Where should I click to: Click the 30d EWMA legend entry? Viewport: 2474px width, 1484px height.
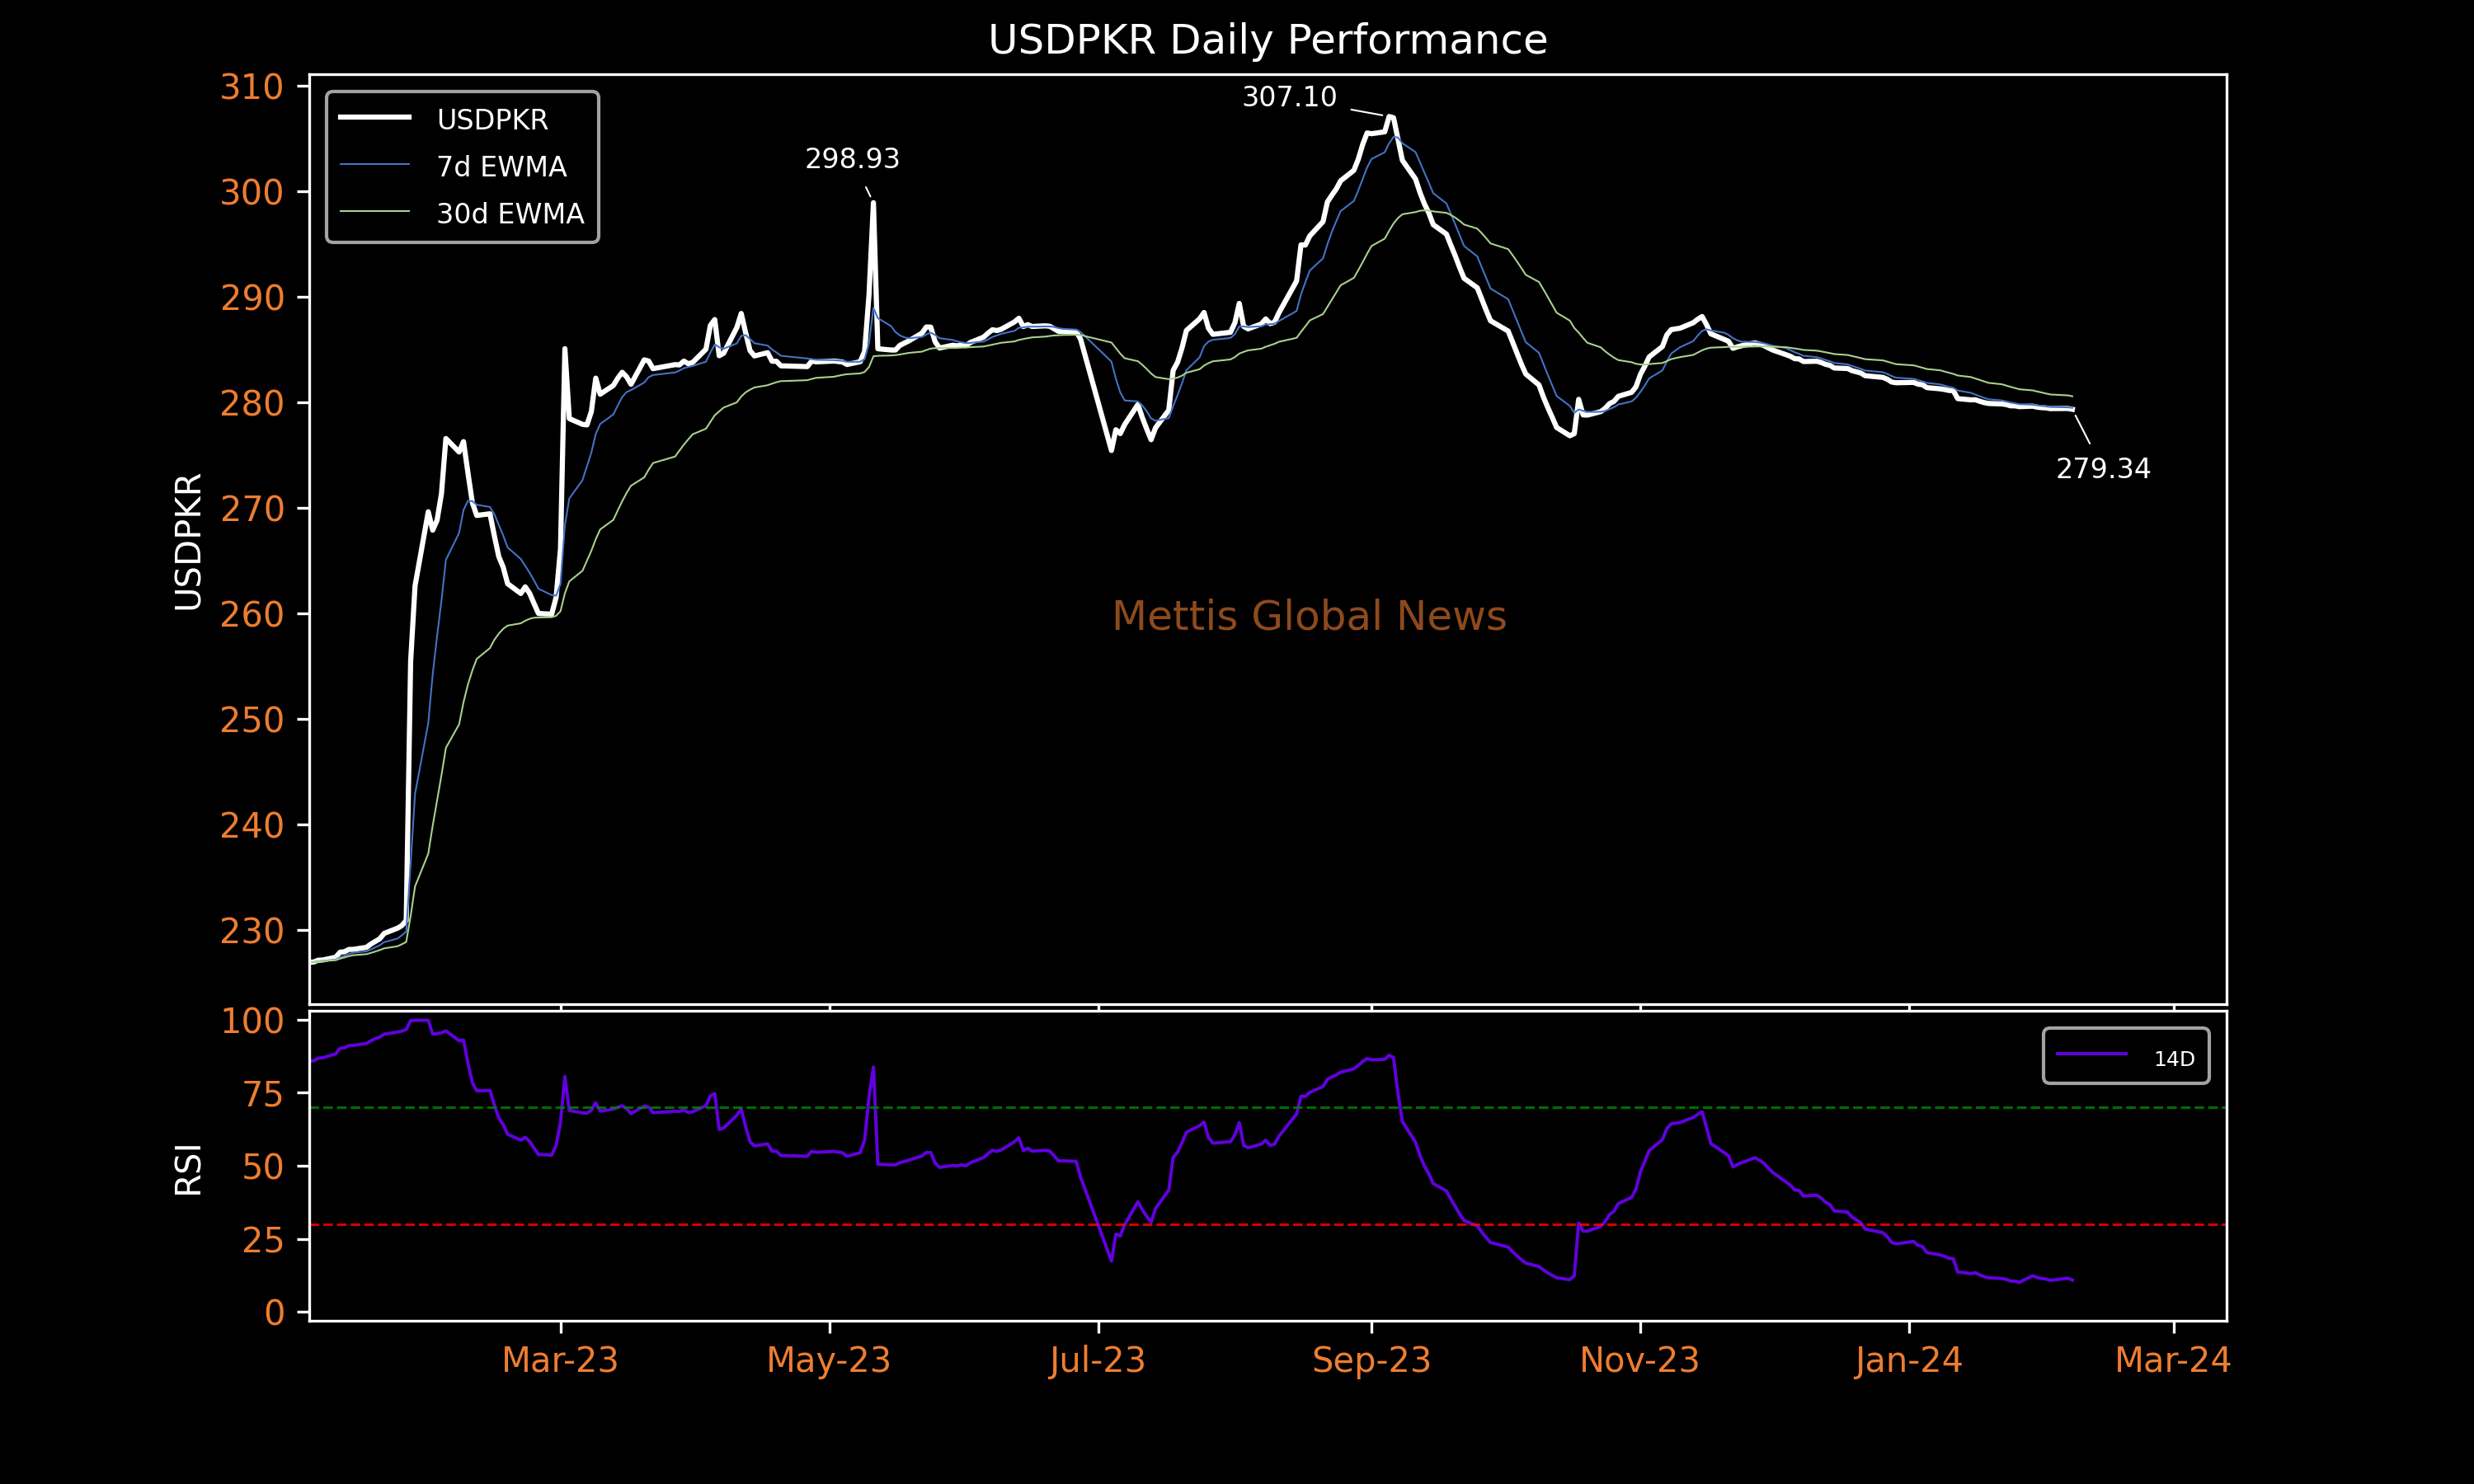pos(510,214)
